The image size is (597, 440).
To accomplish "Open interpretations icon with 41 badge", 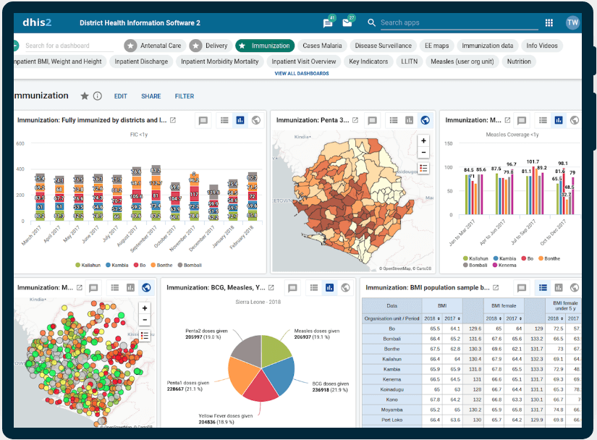I will pos(328,22).
